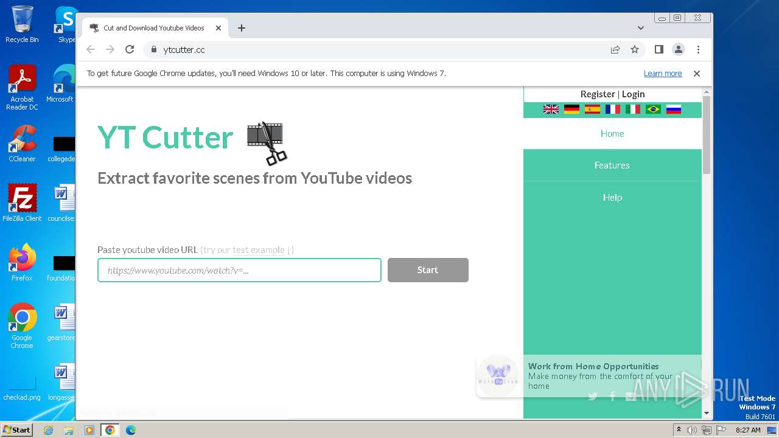
Task: View site information lock icon
Action: (x=154, y=50)
